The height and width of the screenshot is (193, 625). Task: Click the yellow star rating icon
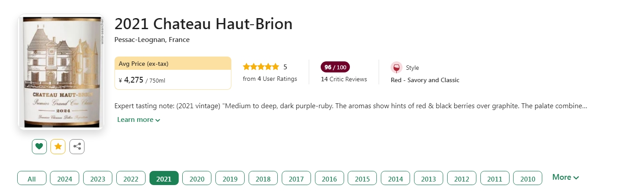pyautogui.click(x=58, y=147)
